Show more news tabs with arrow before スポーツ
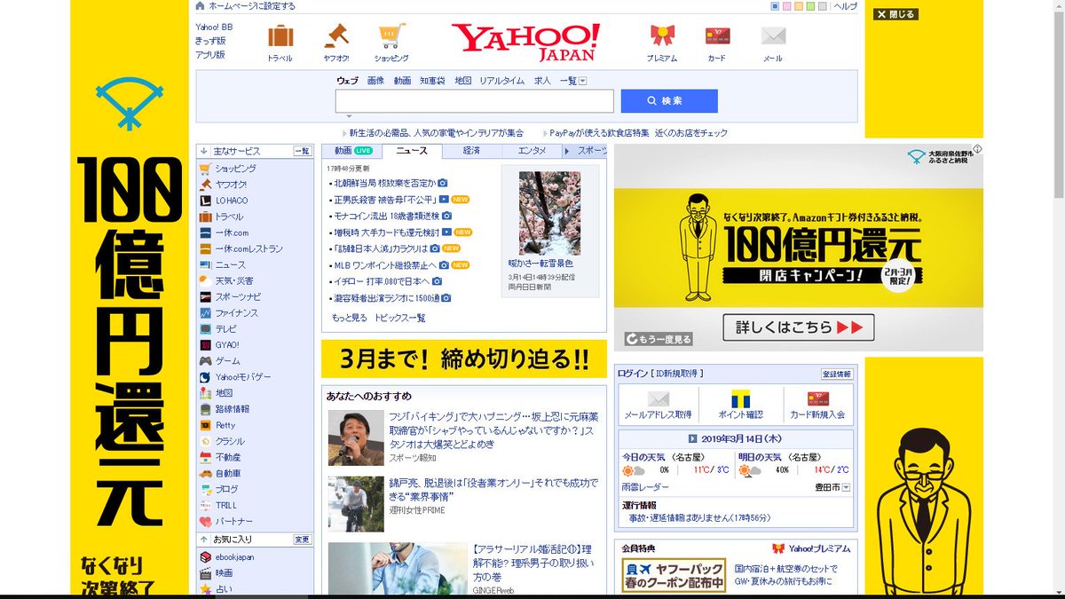Viewport: 1065px width, 599px height. 568,151
